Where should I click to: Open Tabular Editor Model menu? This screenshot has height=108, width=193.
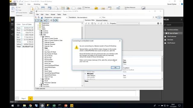(53, 14)
